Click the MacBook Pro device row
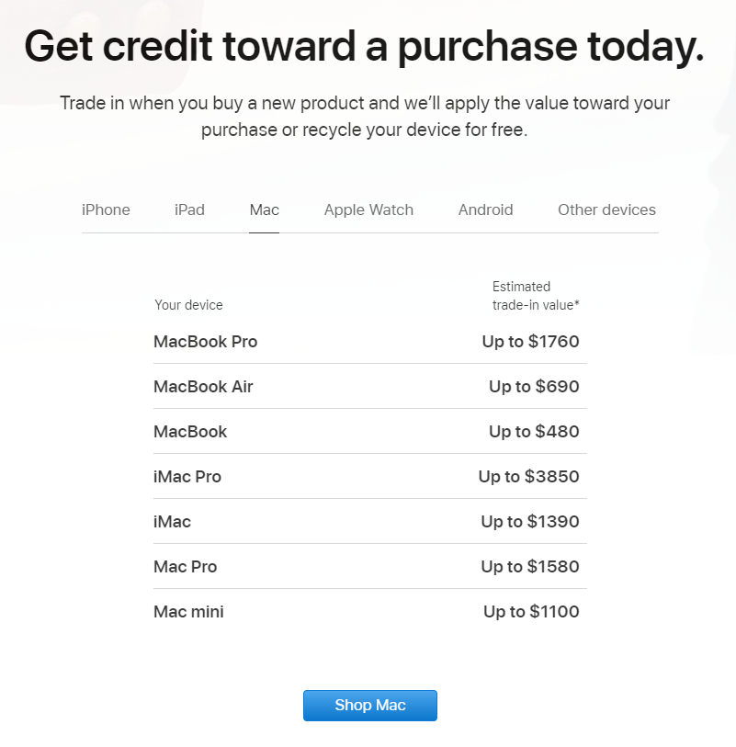 (206, 342)
